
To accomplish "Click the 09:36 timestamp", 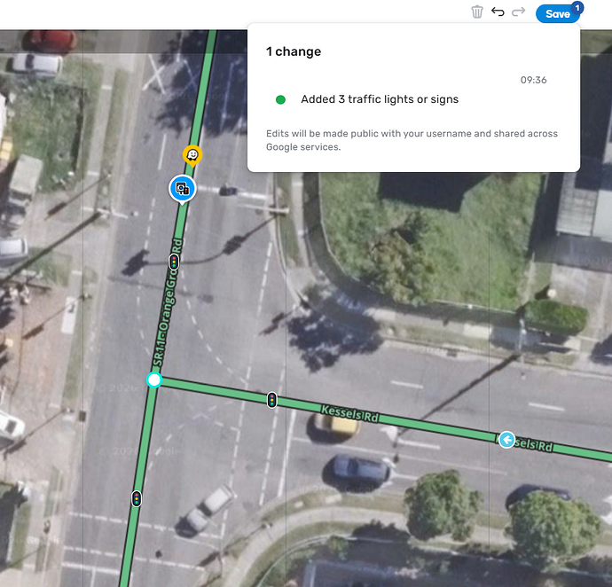I will pos(533,80).
